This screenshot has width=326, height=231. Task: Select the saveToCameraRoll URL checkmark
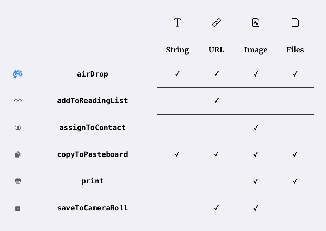[x=216, y=208]
